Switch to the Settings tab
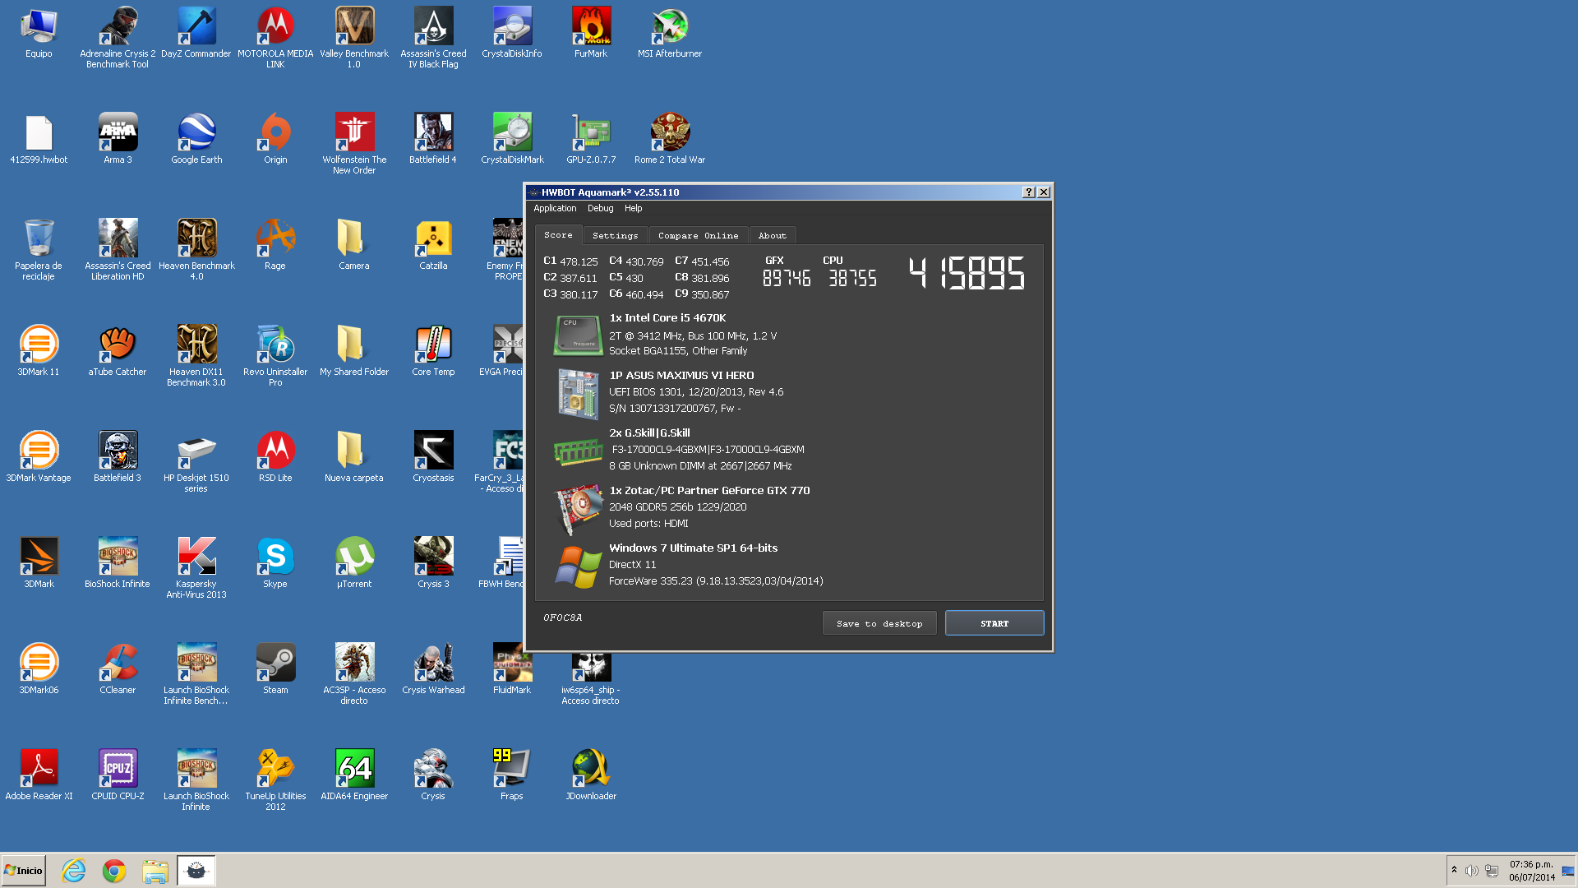The width and height of the screenshot is (1578, 888). tap(616, 236)
